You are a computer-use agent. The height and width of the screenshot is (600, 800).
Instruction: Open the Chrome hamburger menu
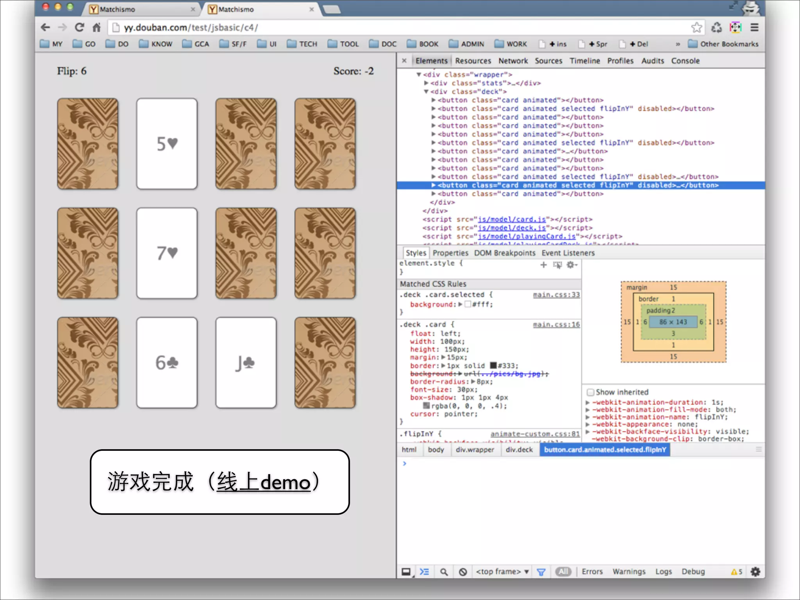click(x=754, y=27)
